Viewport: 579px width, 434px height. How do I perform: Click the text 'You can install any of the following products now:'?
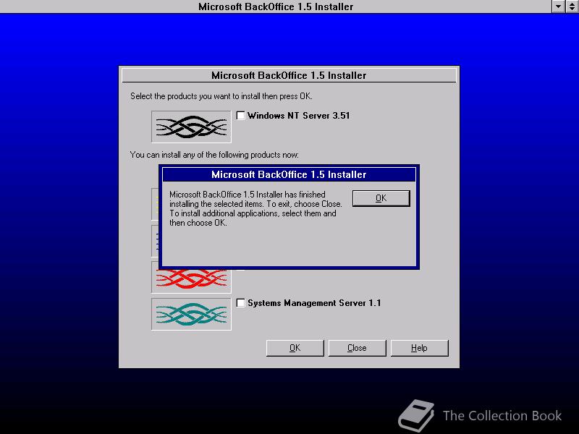214,155
